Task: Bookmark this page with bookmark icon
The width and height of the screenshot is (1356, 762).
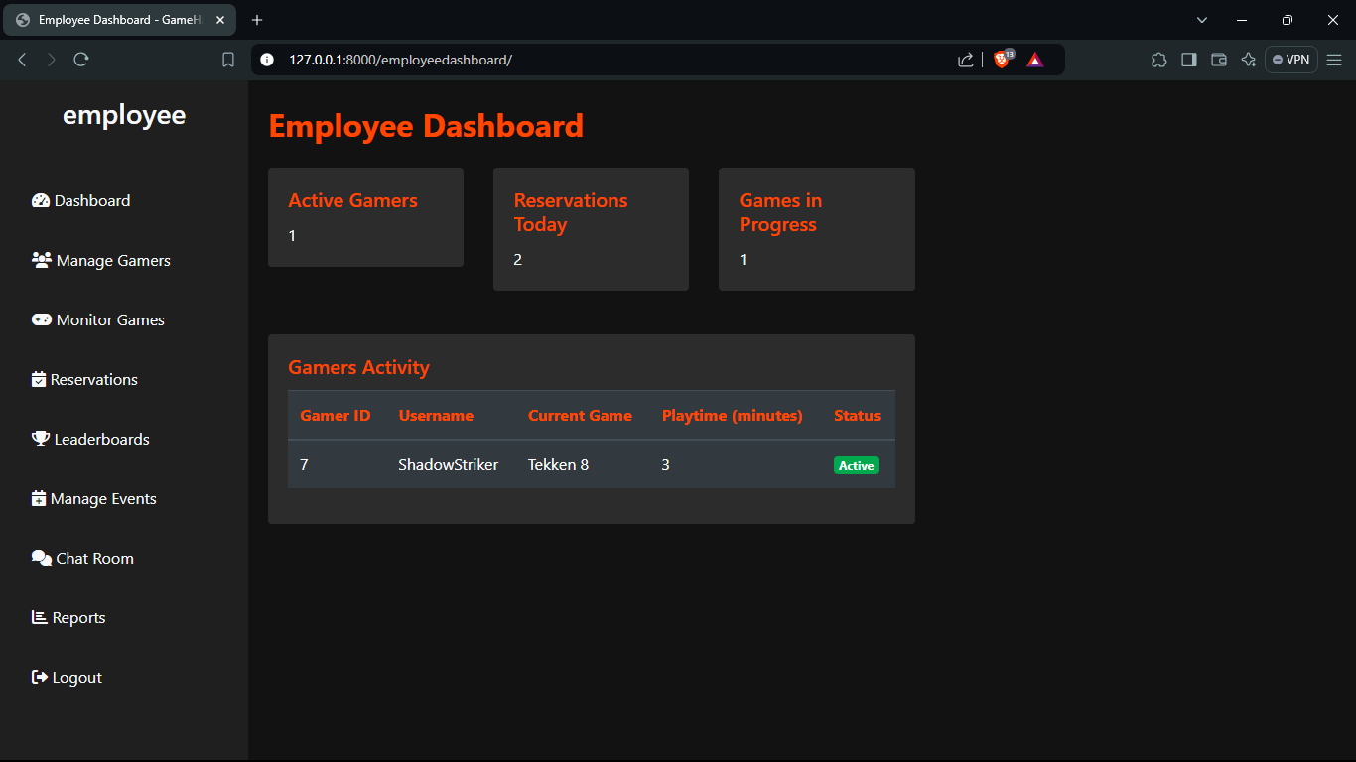Action: (x=228, y=60)
